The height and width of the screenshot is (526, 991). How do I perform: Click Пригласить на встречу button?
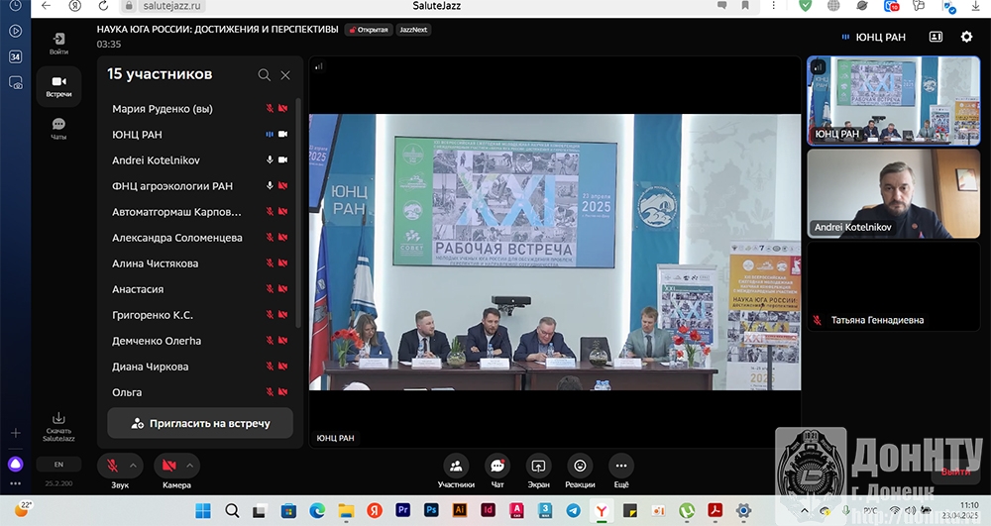(200, 423)
